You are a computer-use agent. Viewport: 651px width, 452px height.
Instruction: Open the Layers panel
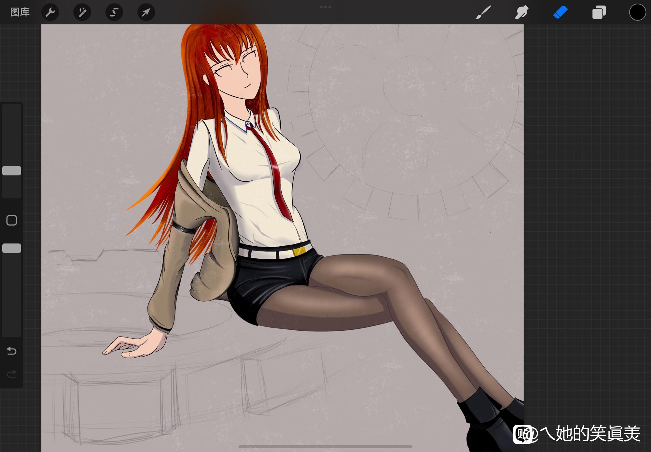pyautogui.click(x=599, y=12)
